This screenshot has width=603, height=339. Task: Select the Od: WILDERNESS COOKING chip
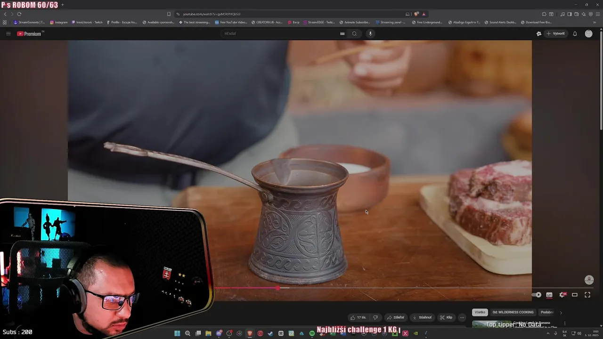[x=513, y=312]
